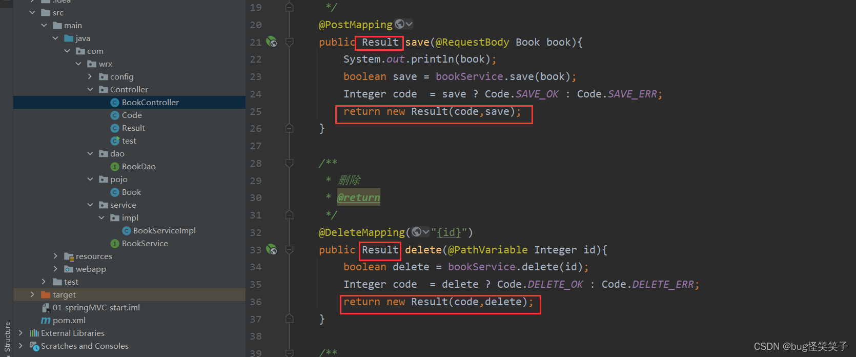
Task: Collapse the java folder chevron
Action: point(55,38)
